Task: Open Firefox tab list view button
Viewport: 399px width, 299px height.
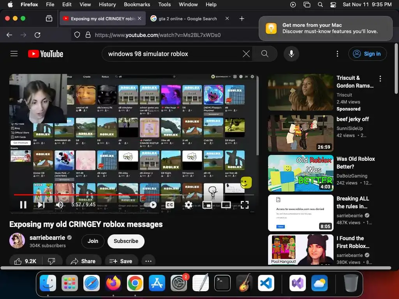Action: tap(49, 18)
